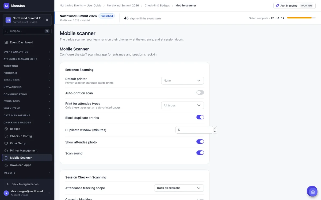Screen dimensions: 321x200
Task: Click the alex.morgan user avatar
Action: (x=6, y=193)
